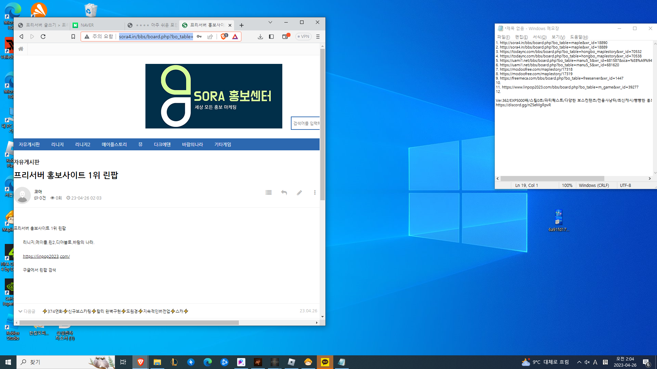Click the site home icon below toolbar

(21, 49)
